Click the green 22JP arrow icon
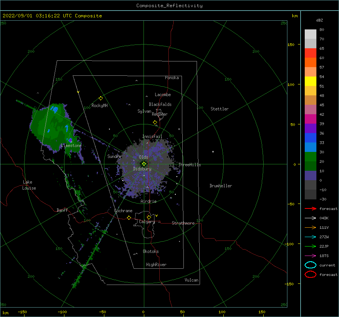The height and width of the screenshot is (317, 339). [310, 246]
